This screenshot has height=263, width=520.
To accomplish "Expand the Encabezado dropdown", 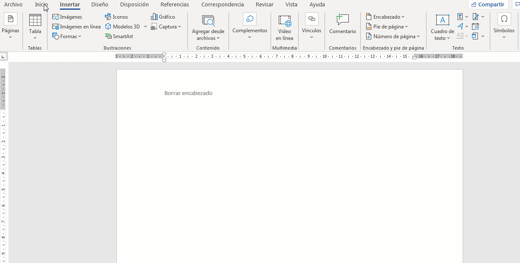I will pyautogui.click(x=385, y=17).
